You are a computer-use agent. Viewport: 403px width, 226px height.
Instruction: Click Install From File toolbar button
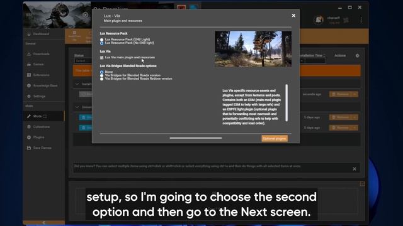[x=74, y=36]
